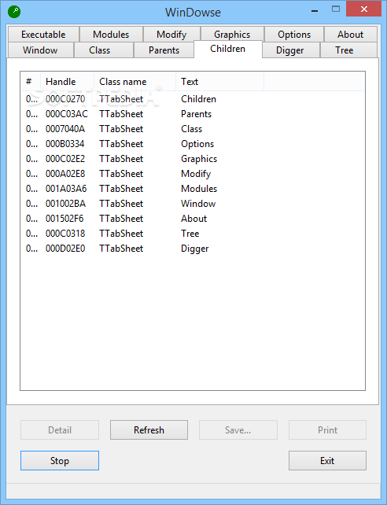
Task: Click the 'About' text cell in list
Action: click(x=193, y=219)
